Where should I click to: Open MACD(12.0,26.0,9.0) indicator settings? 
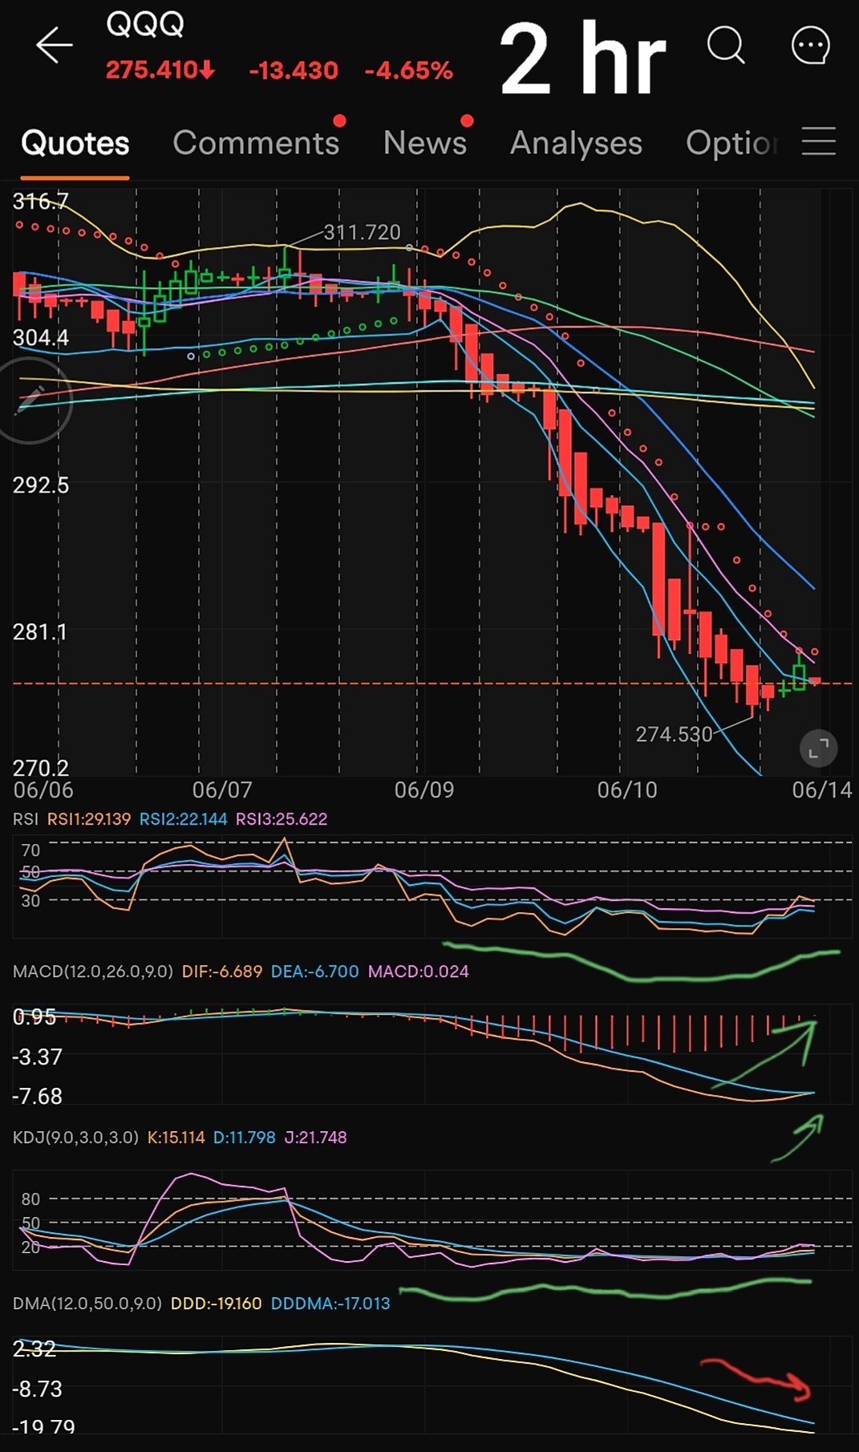click(93, 971)
